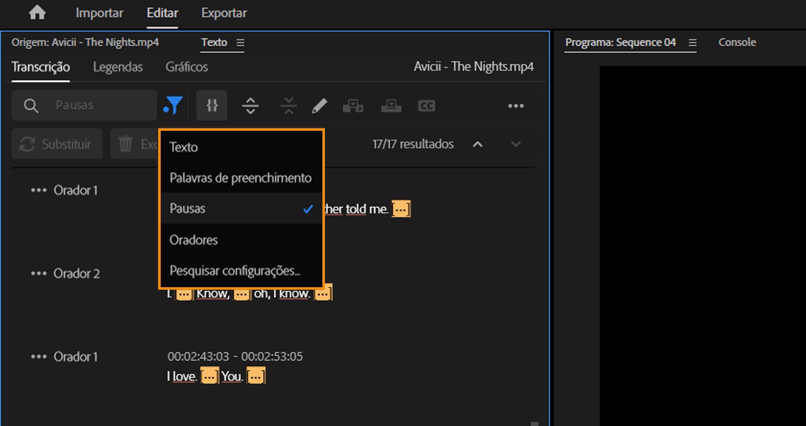
Task: Click the pause marker after 'oh, I know.'
Action: tap(323, 293)
